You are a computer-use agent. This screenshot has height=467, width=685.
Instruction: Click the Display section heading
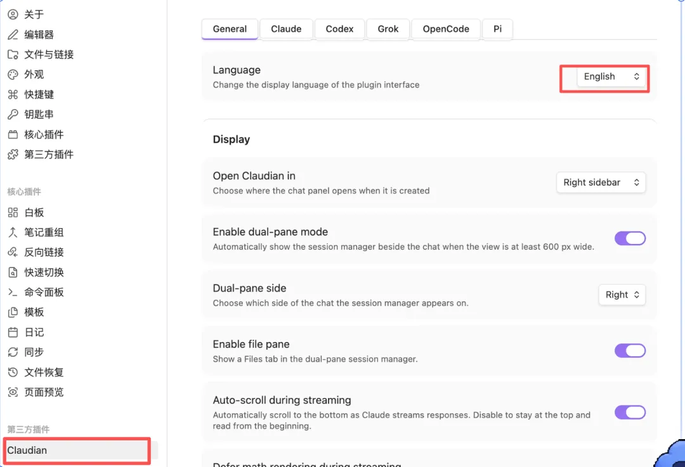(231, 139)
